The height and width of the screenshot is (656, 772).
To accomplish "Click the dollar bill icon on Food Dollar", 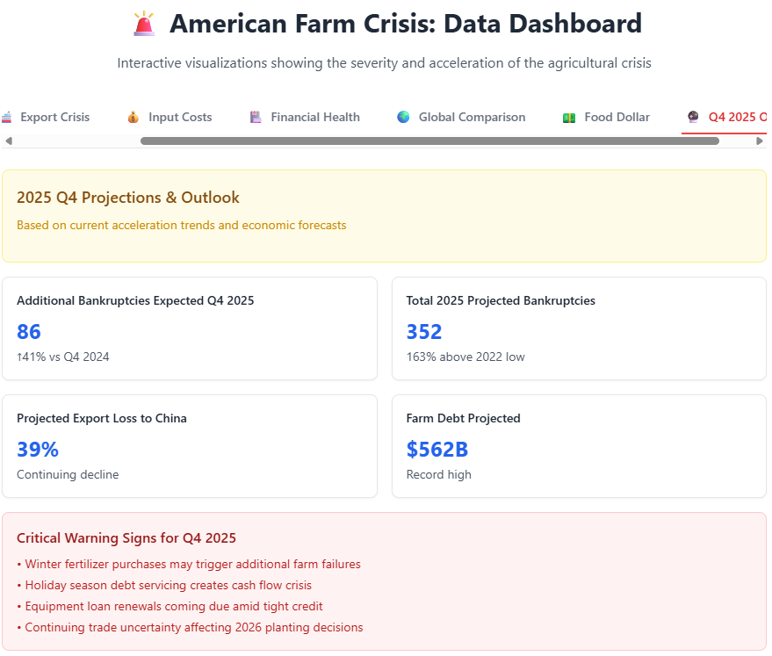I will click(x=569, y=117).
